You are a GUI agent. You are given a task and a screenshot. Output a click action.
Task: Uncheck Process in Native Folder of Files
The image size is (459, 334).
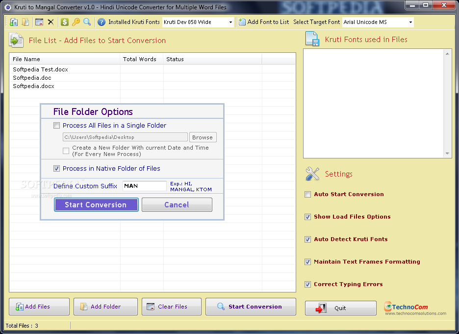click(56, 168)
